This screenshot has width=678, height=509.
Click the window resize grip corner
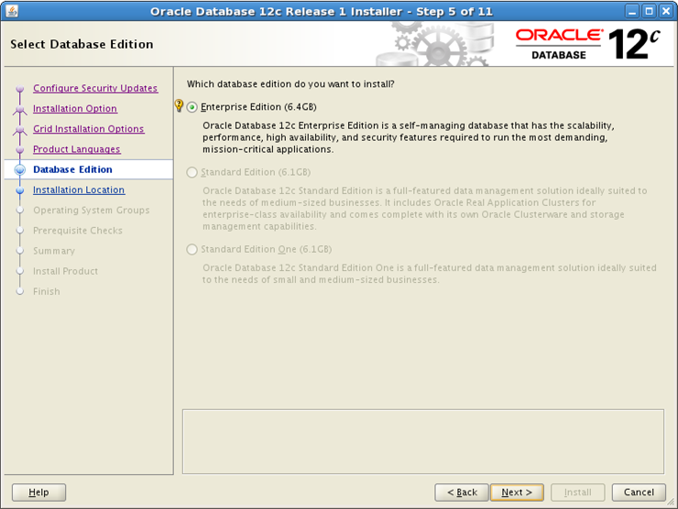671,502
